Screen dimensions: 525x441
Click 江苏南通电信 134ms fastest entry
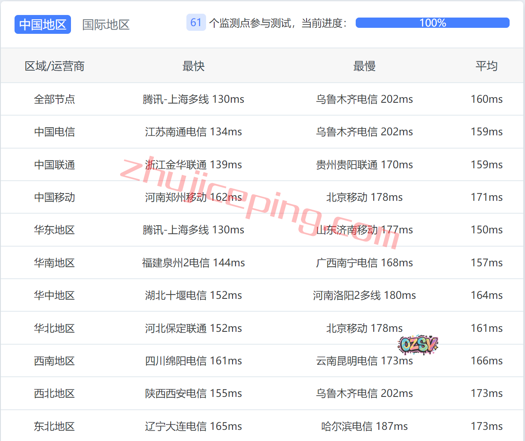(193, 132)
